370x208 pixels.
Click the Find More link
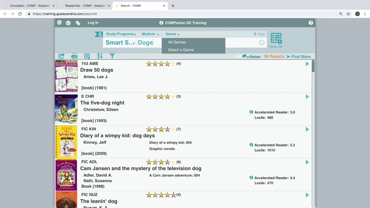[x=299, y=57]
